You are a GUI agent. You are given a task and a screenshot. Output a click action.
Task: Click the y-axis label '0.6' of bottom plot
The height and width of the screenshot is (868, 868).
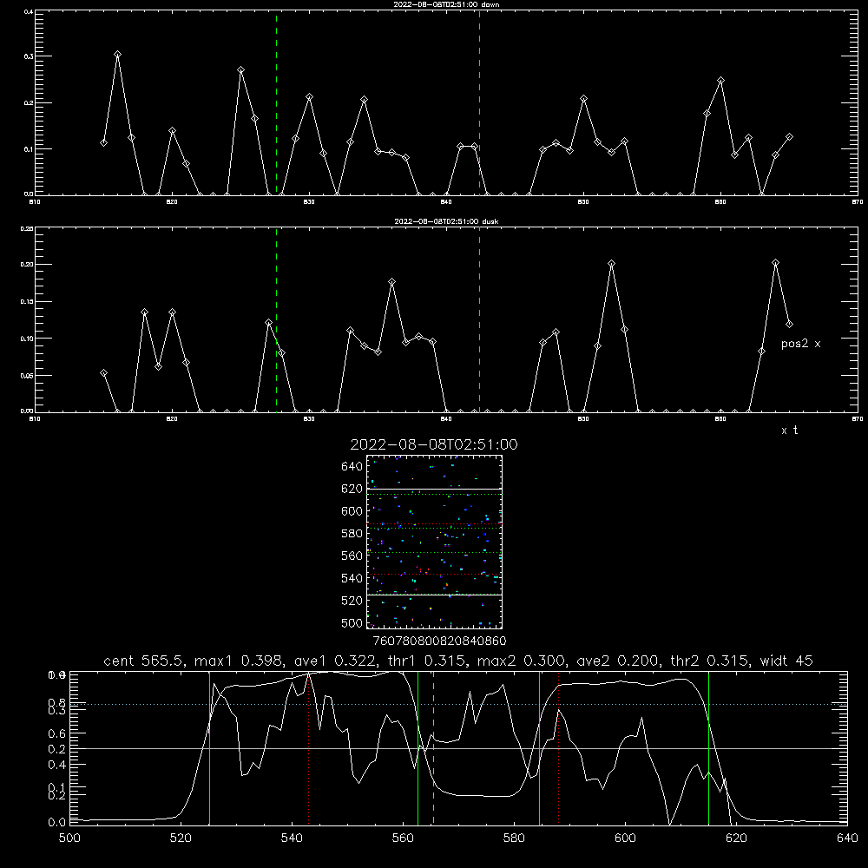(56, 733)
